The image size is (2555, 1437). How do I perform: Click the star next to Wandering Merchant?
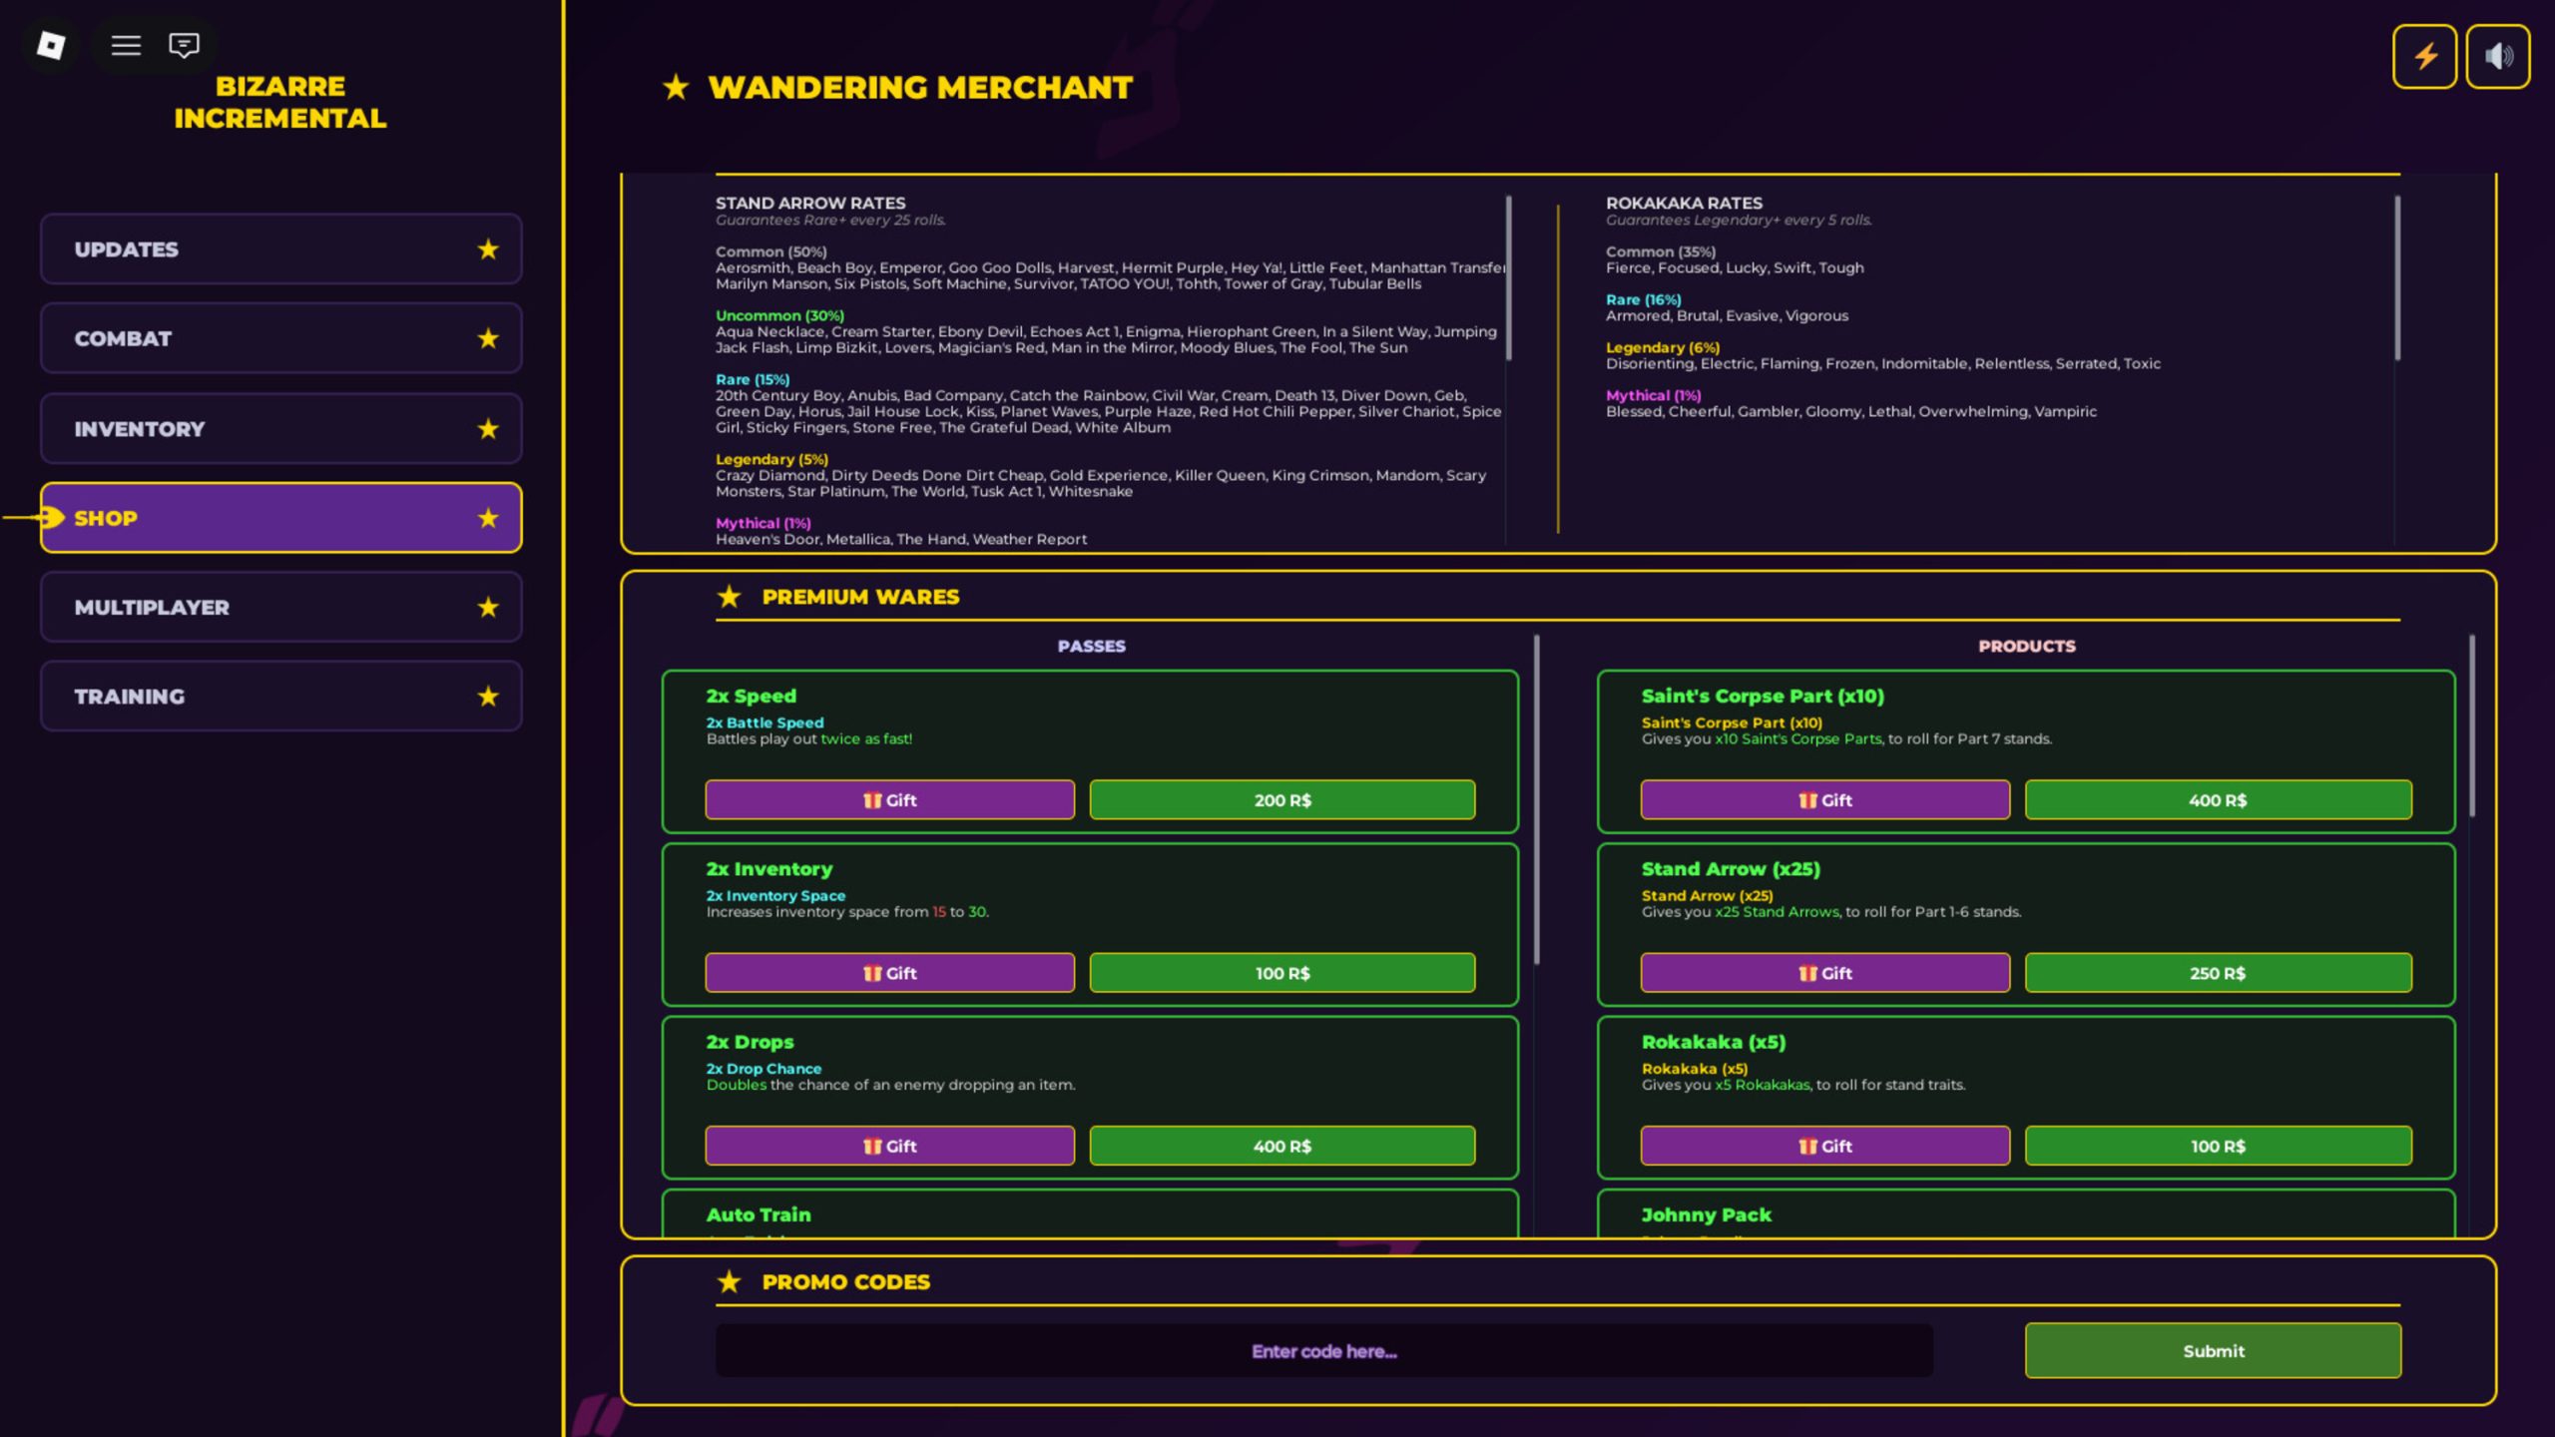[x=676, y=88]
